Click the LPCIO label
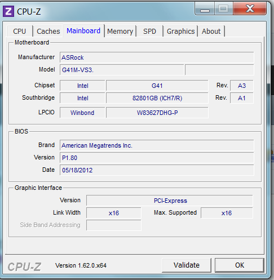This screenshot has height=280, width=274. coord(46,112)
